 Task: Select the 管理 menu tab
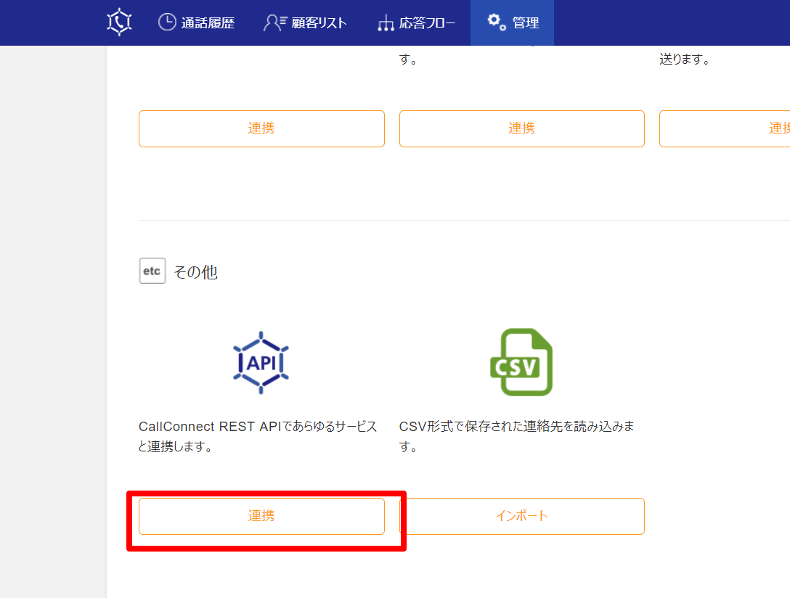click(x=513, y=22)
